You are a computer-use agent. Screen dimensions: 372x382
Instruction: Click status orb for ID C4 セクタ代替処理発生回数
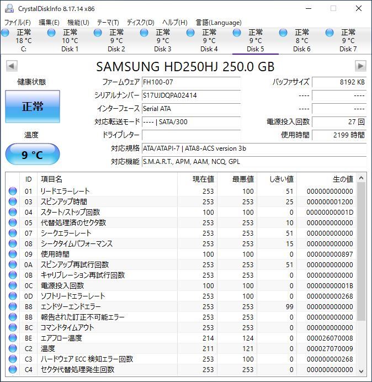(x=13, y=369)
